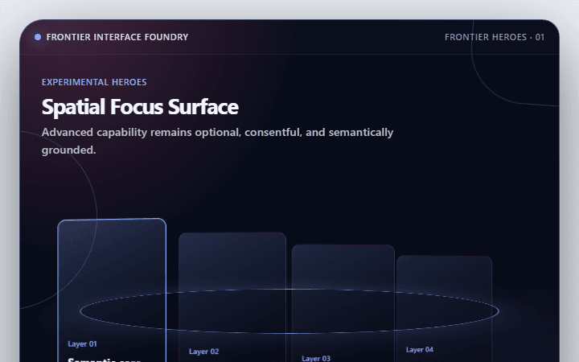This screenshot has width=579, height=362.
Task: Click the EXPERIMENTAL HEROES eyebrow text
Action: pyautogui.click(x=94, y=82)
